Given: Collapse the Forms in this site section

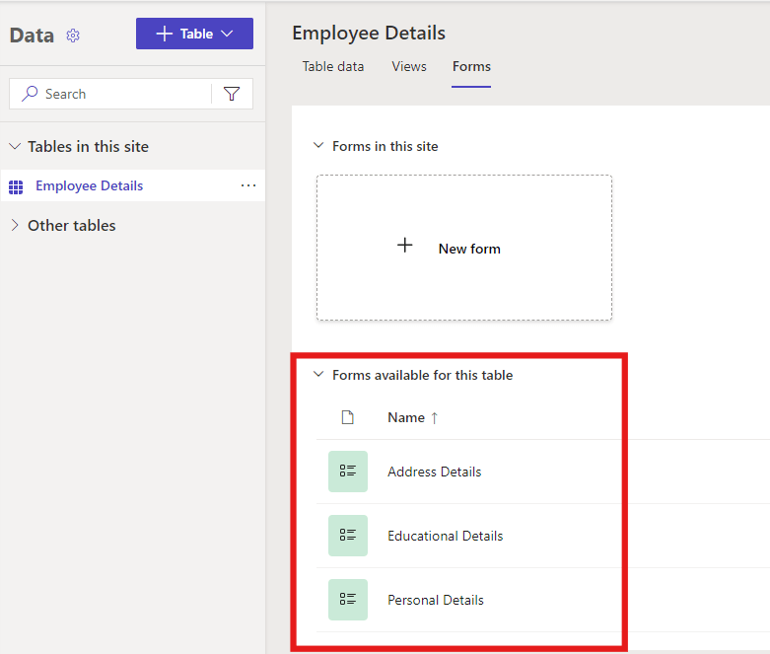Looking at the screenshot, I should point(318,146).
